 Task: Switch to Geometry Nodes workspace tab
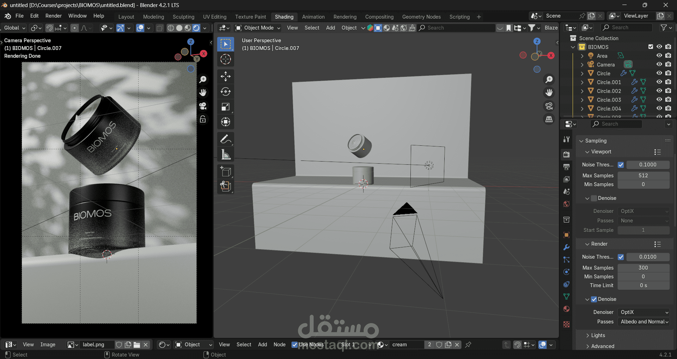[x=421, y=17]
